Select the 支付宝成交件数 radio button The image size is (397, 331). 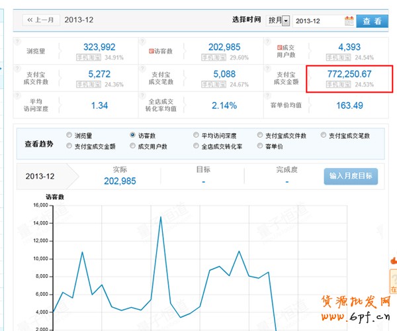(x=260, y=135)
